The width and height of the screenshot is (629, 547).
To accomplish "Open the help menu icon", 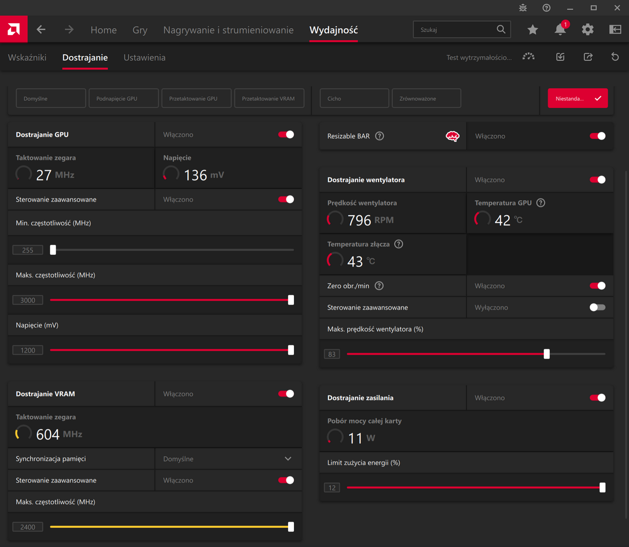I will click(546, 8).
